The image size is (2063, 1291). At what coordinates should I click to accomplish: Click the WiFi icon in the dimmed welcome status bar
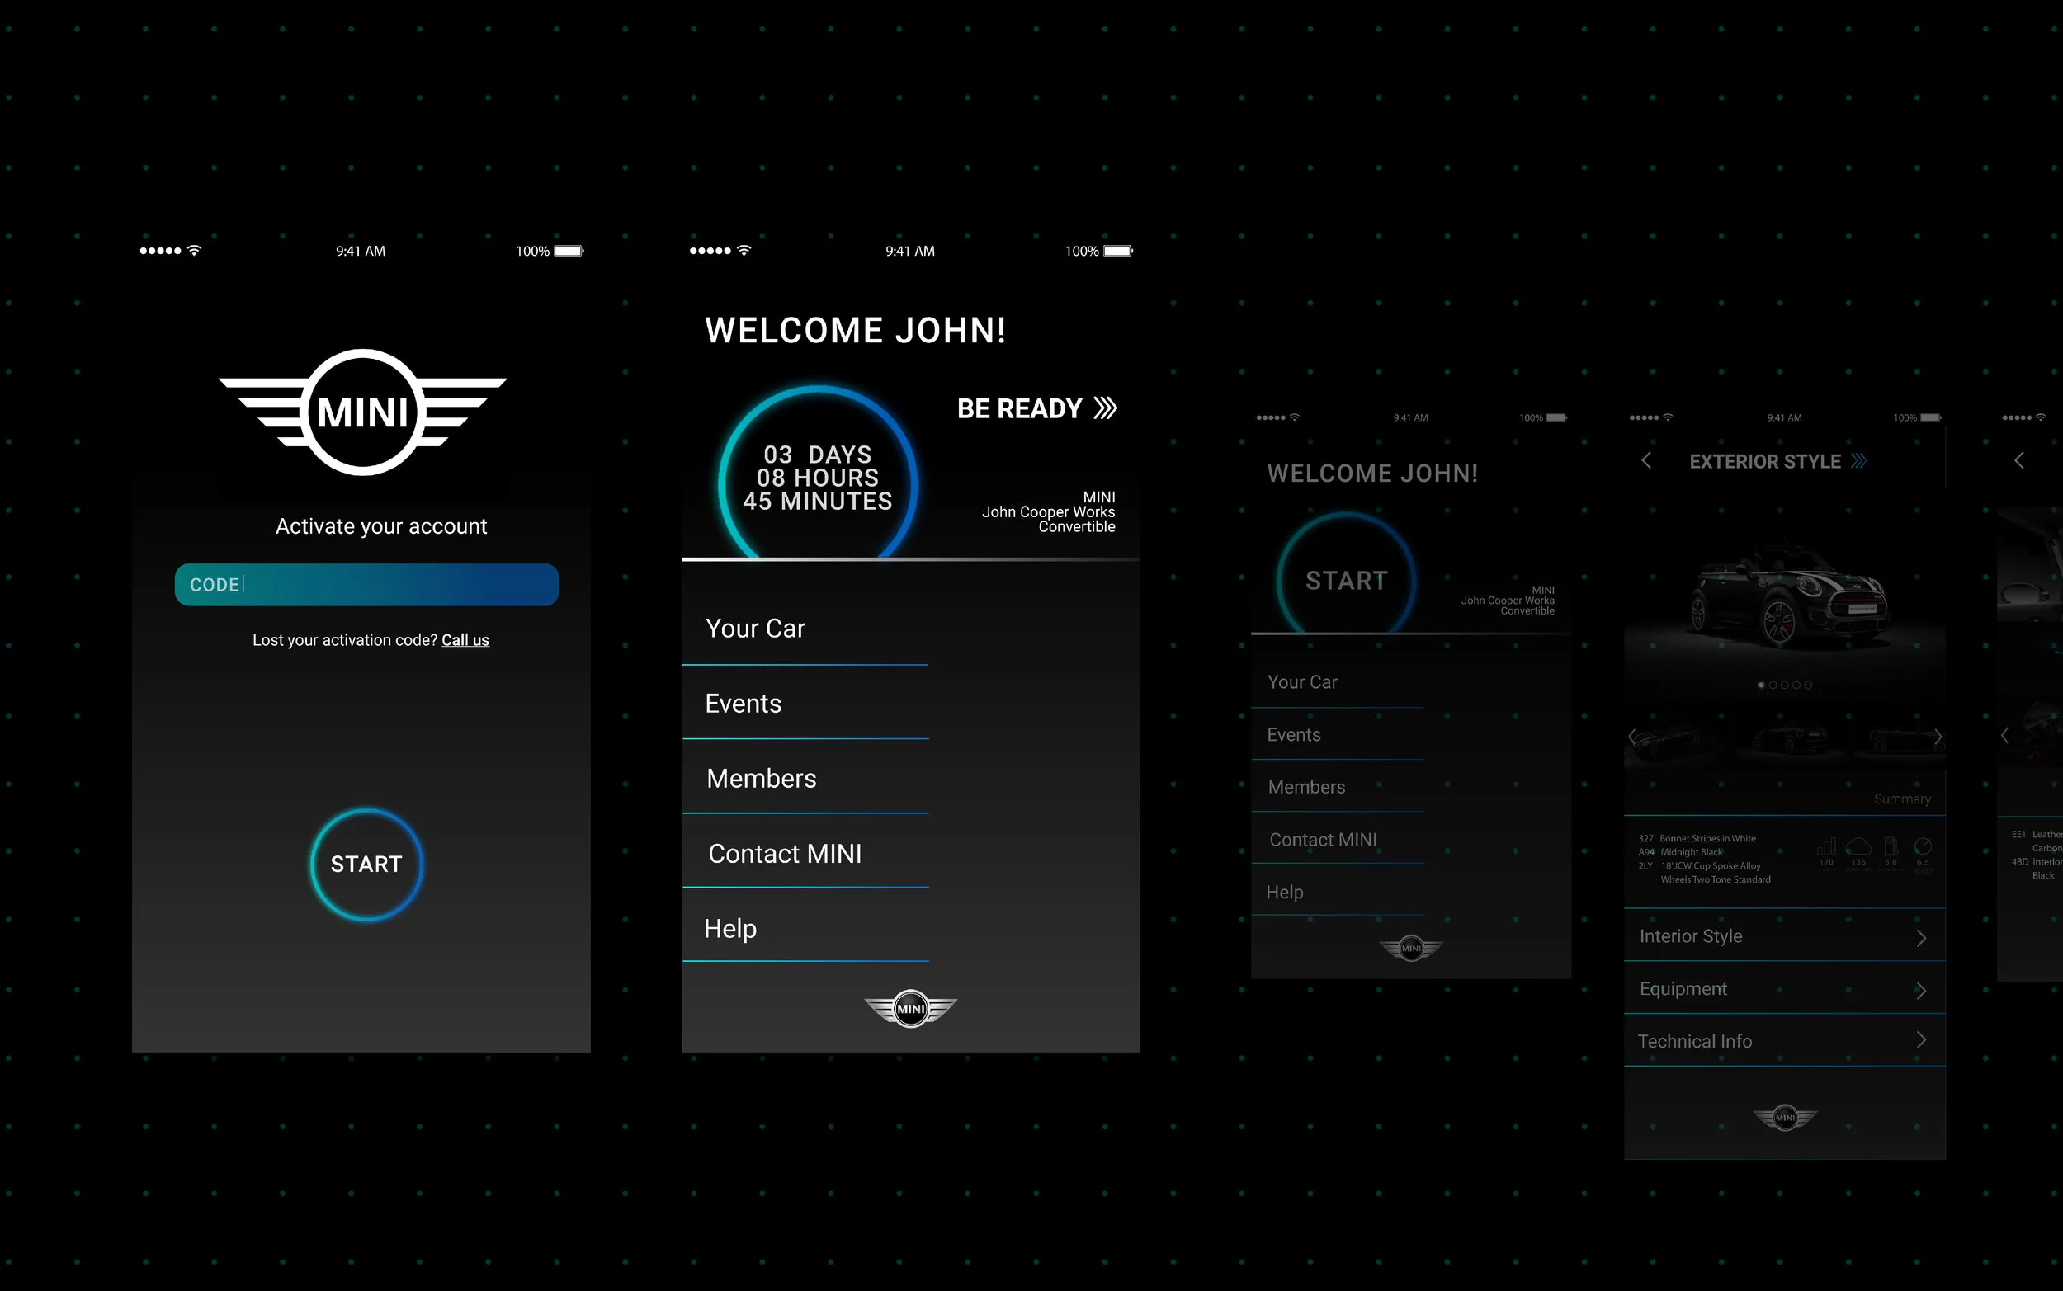pyautogui.click(x=1295, y=417)
